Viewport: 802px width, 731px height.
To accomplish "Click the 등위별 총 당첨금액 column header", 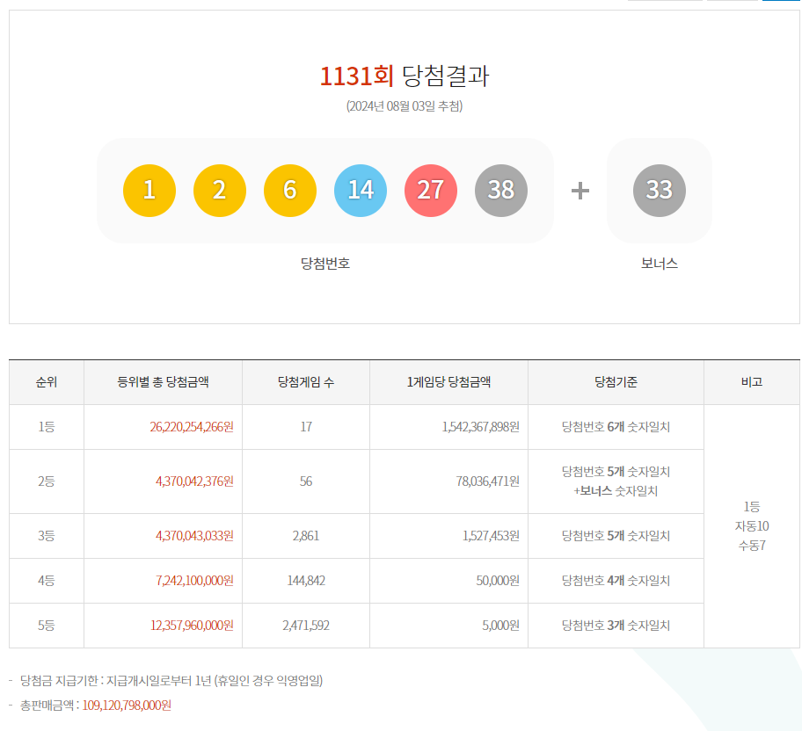I will coord(164,382).
